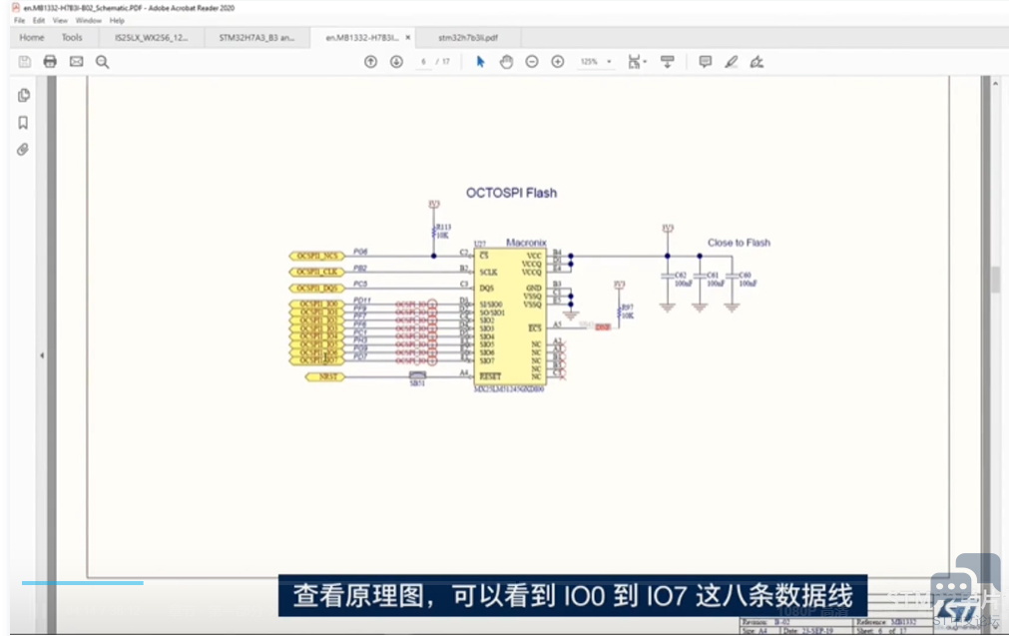The height and width of the screenshot is (636, 1009).
Task: Open the Sign document tool
Action: 757,62
